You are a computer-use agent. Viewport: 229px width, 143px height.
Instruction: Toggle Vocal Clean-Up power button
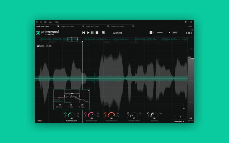105,113
